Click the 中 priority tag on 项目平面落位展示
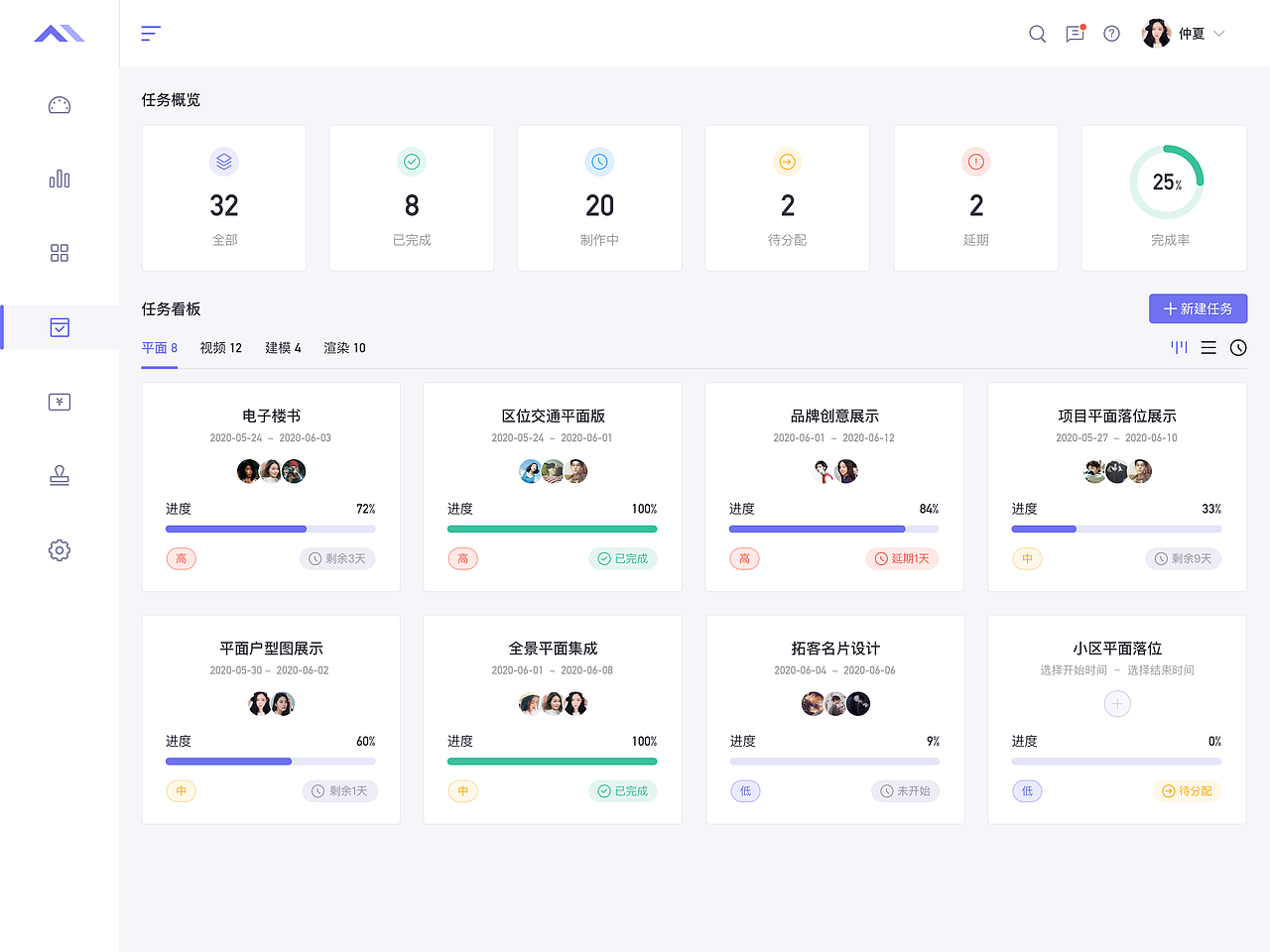1270x952 pixels. (x=1027, y=559)
